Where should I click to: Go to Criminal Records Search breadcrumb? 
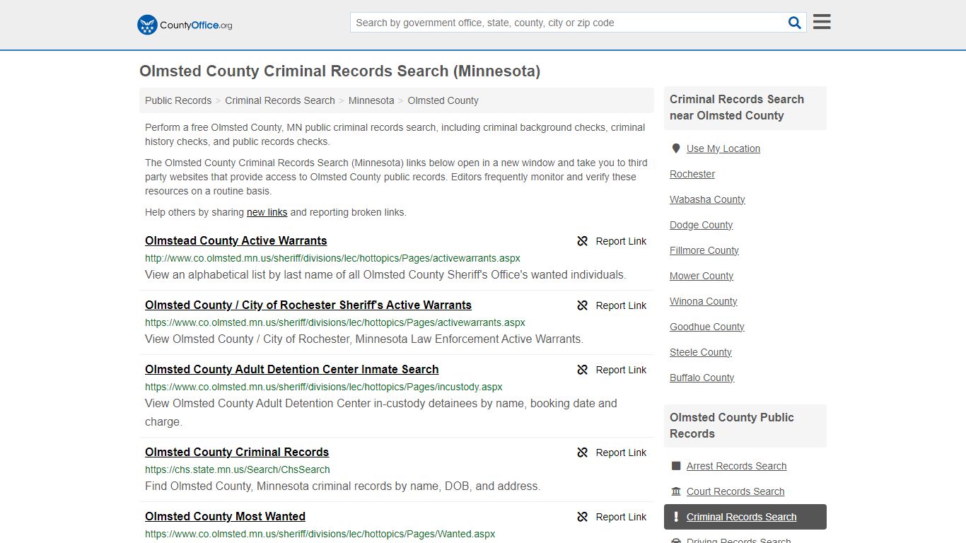pos(280,100)
